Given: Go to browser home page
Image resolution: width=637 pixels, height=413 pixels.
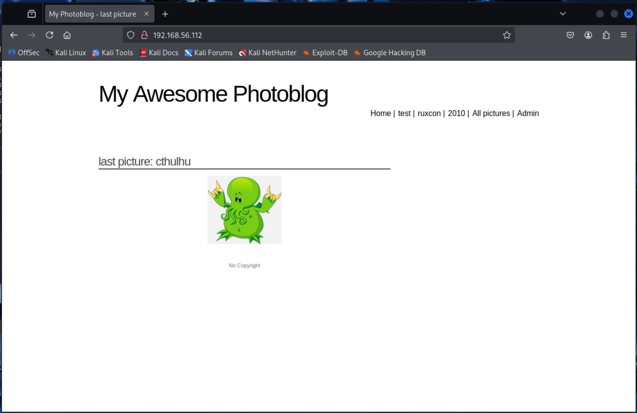Looking at the screenshot, I should pos(67,35).
